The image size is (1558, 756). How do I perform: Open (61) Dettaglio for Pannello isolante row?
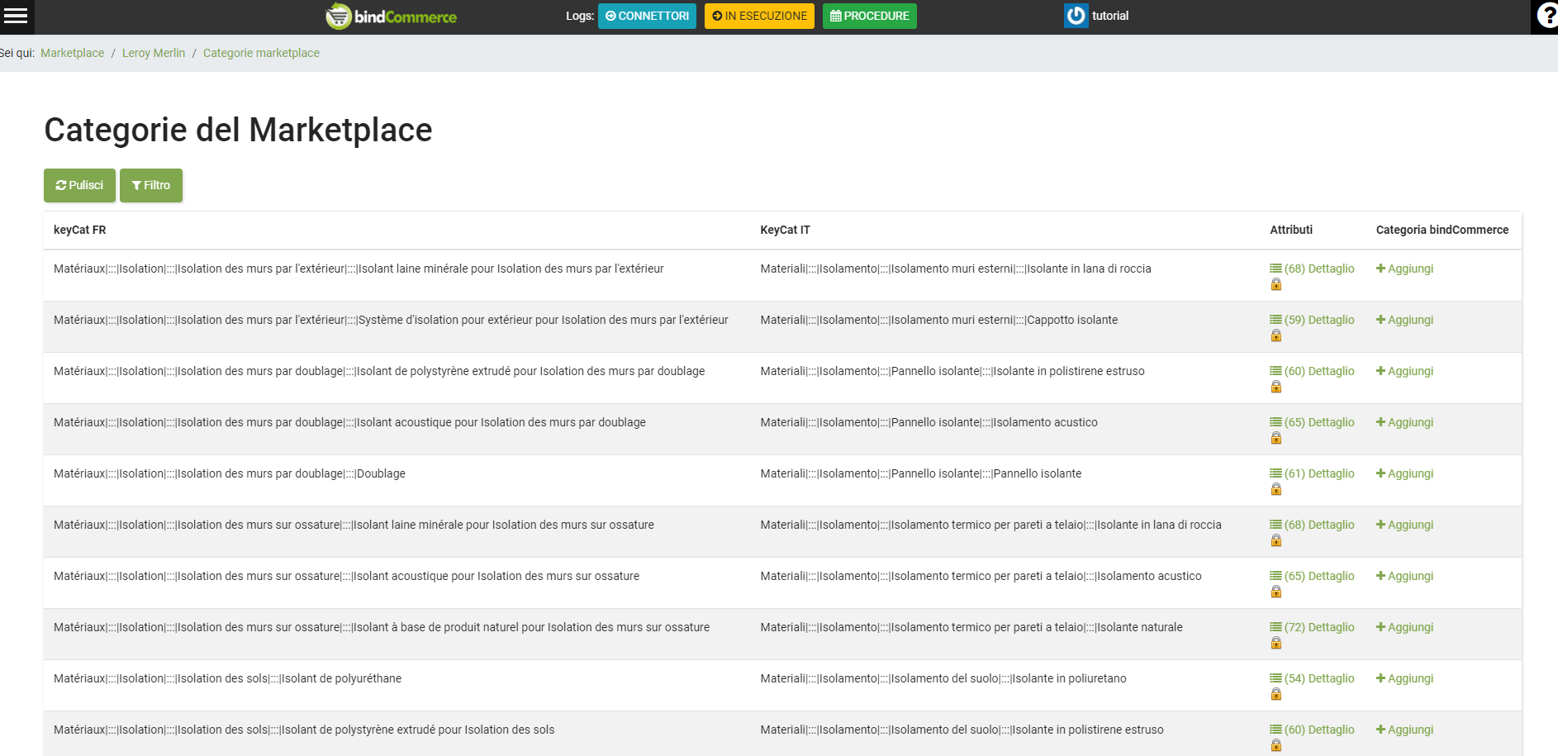(1312, 473)
